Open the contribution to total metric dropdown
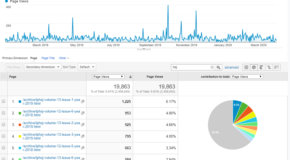 click(x=247, y=77)
